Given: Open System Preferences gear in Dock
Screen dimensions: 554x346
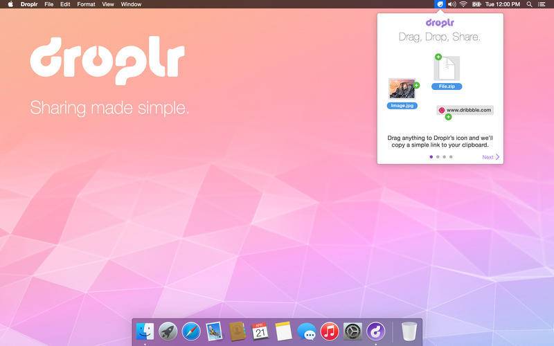Looking at the screenshot, I should pos(352,331).
